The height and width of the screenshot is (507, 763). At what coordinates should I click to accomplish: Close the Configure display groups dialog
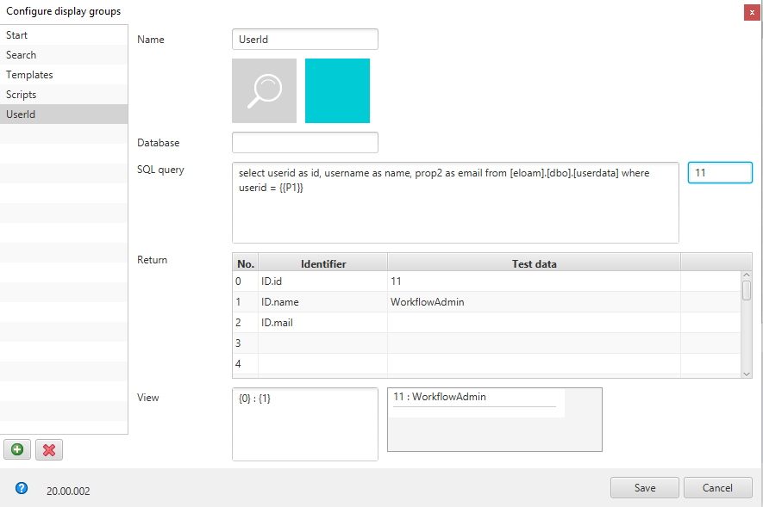(752, 12)
